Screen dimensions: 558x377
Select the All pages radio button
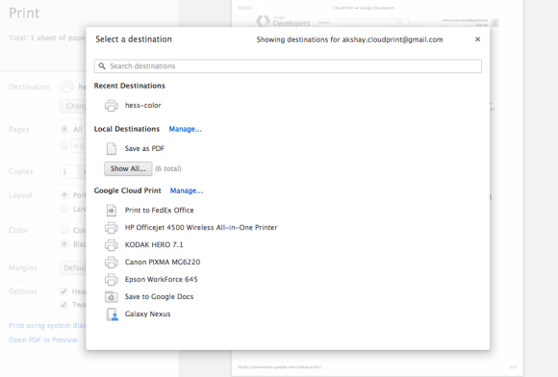click(x=64, y=129)
